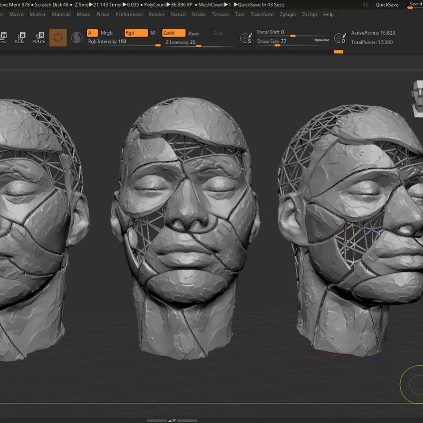Click the Mrgb material color mode

pyautogui.click(x=107, y=33)
